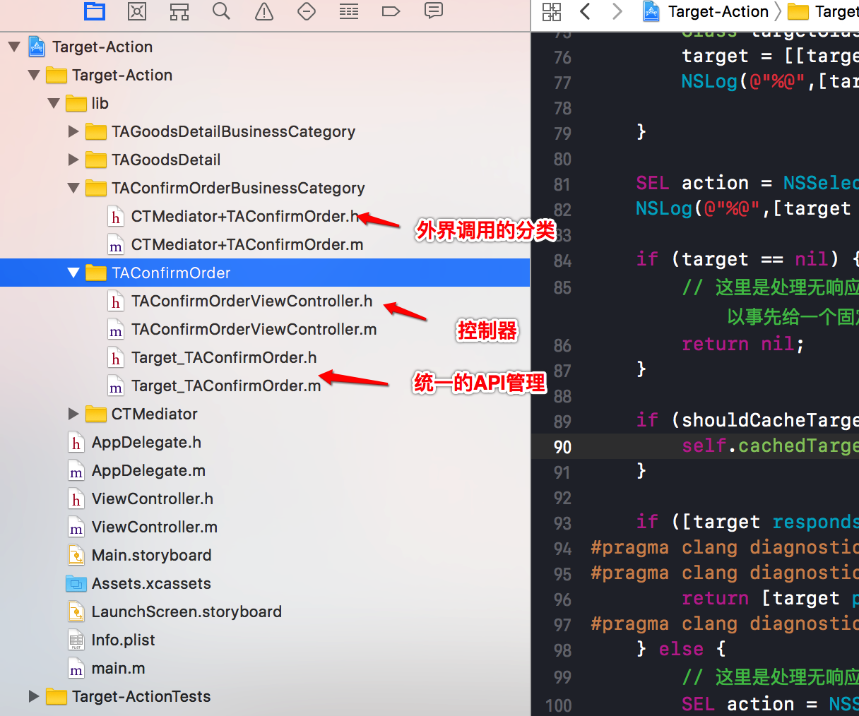Click 'self.cachedTarge' on line 90
Screen dimensions: 859x716
pos(770,446)
